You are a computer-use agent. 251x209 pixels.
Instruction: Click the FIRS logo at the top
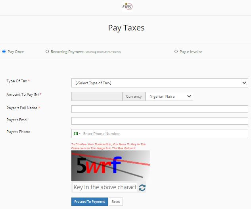[127, 7]
